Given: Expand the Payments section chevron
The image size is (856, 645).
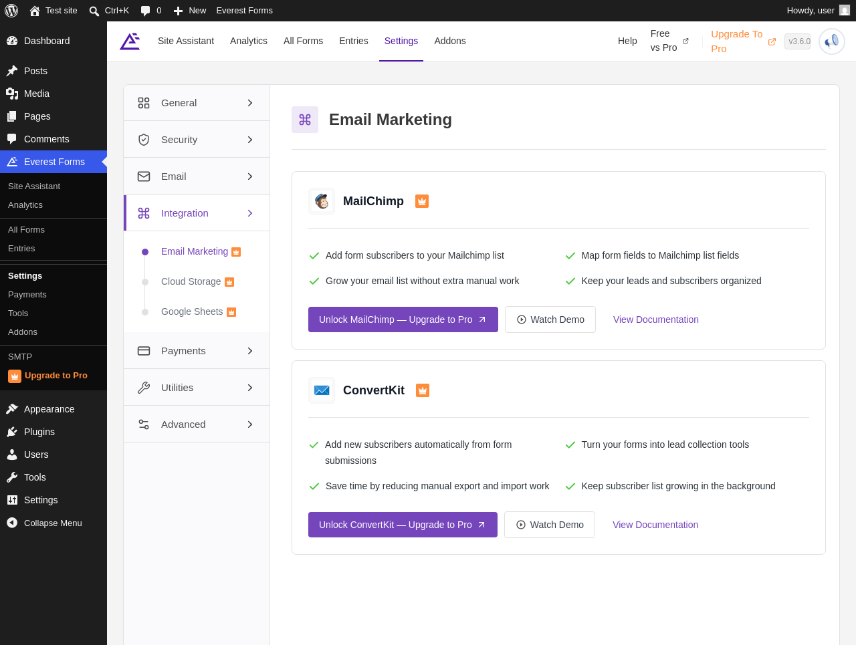Looking at the screenshot, I should 250,351.
